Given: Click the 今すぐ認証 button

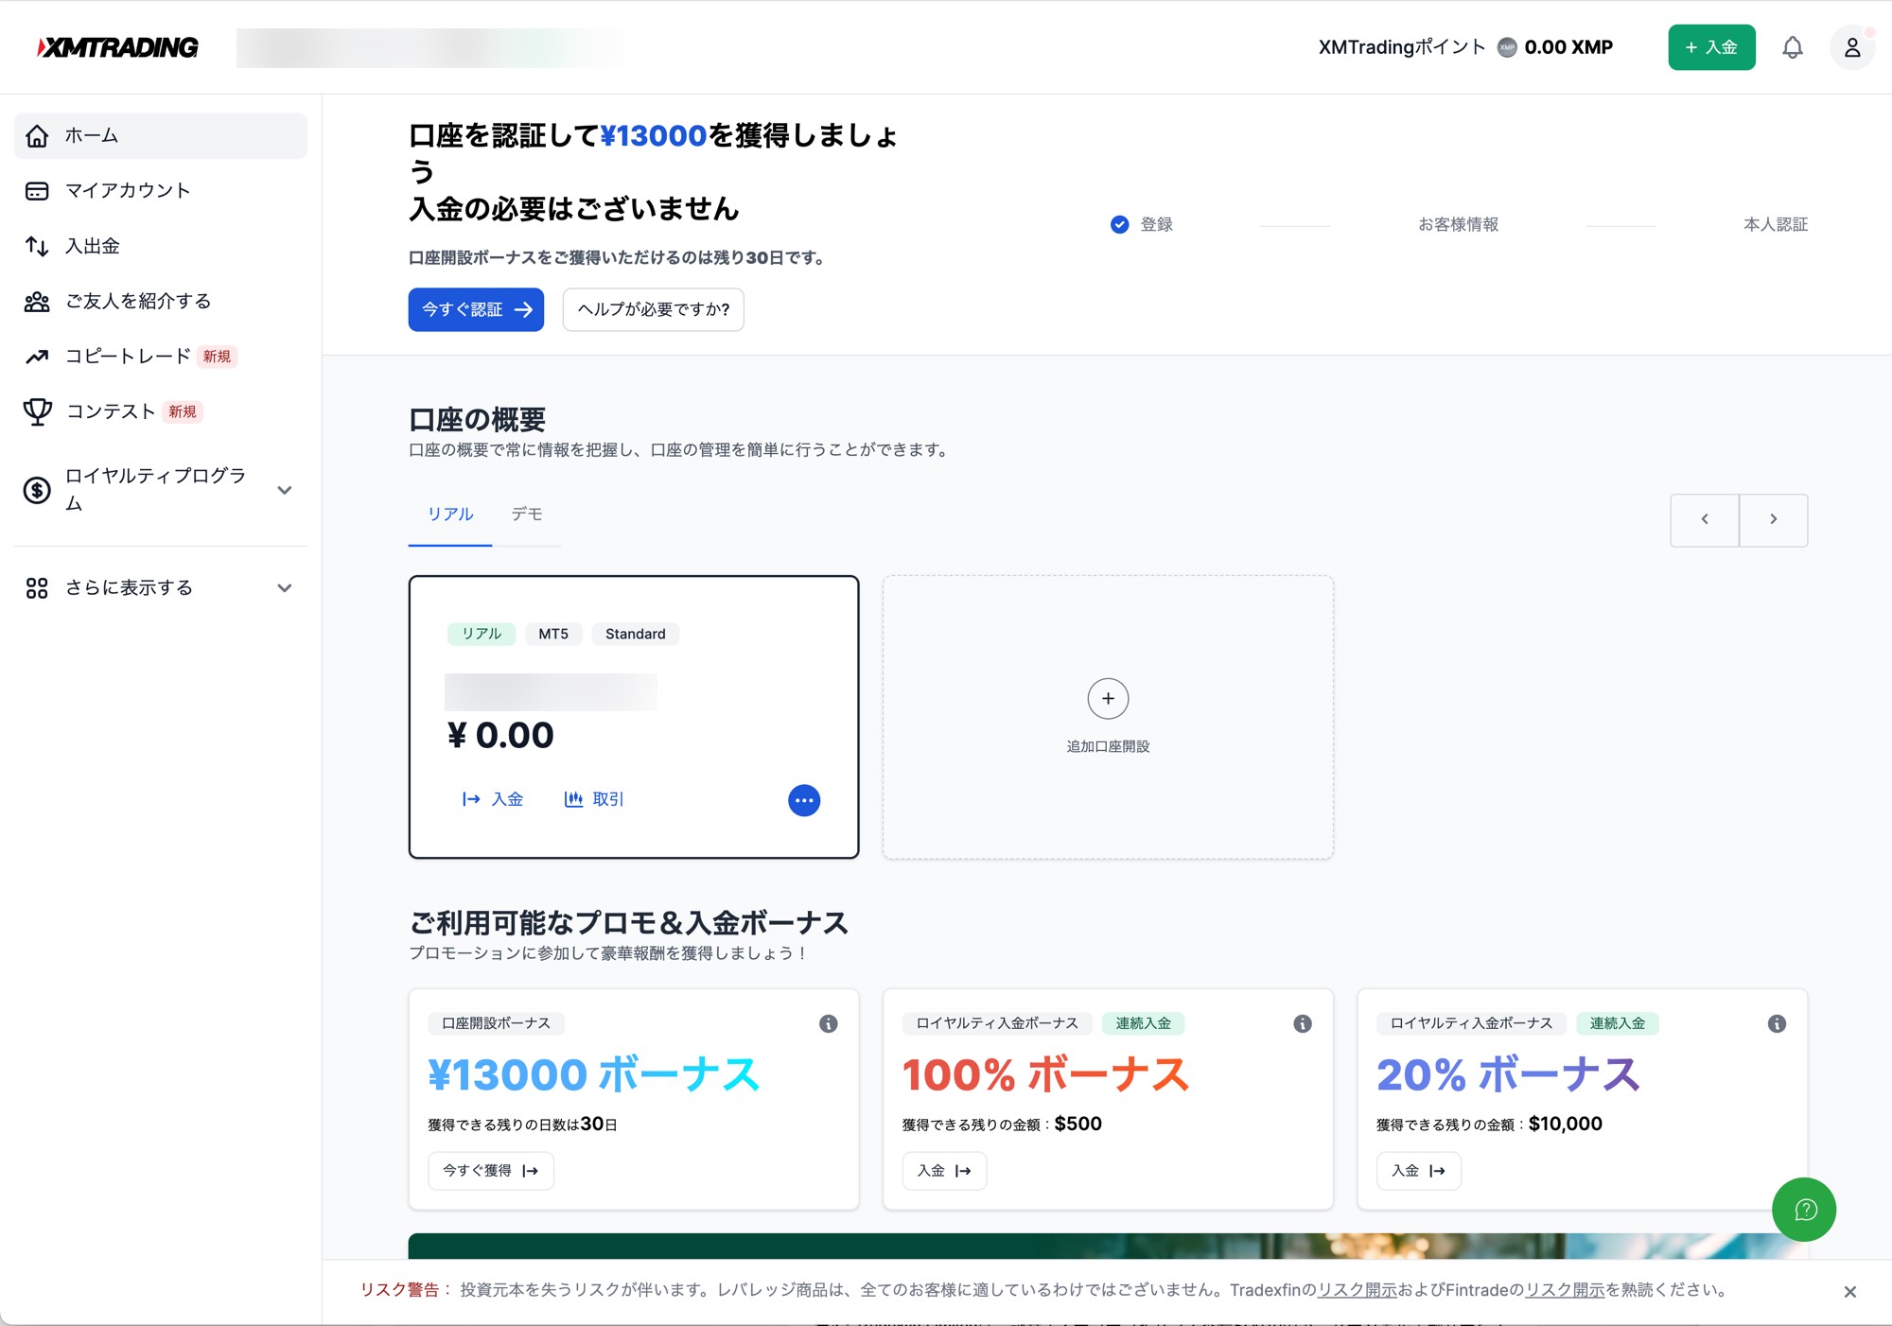Looking at the screenshot, I should [476, 309].
